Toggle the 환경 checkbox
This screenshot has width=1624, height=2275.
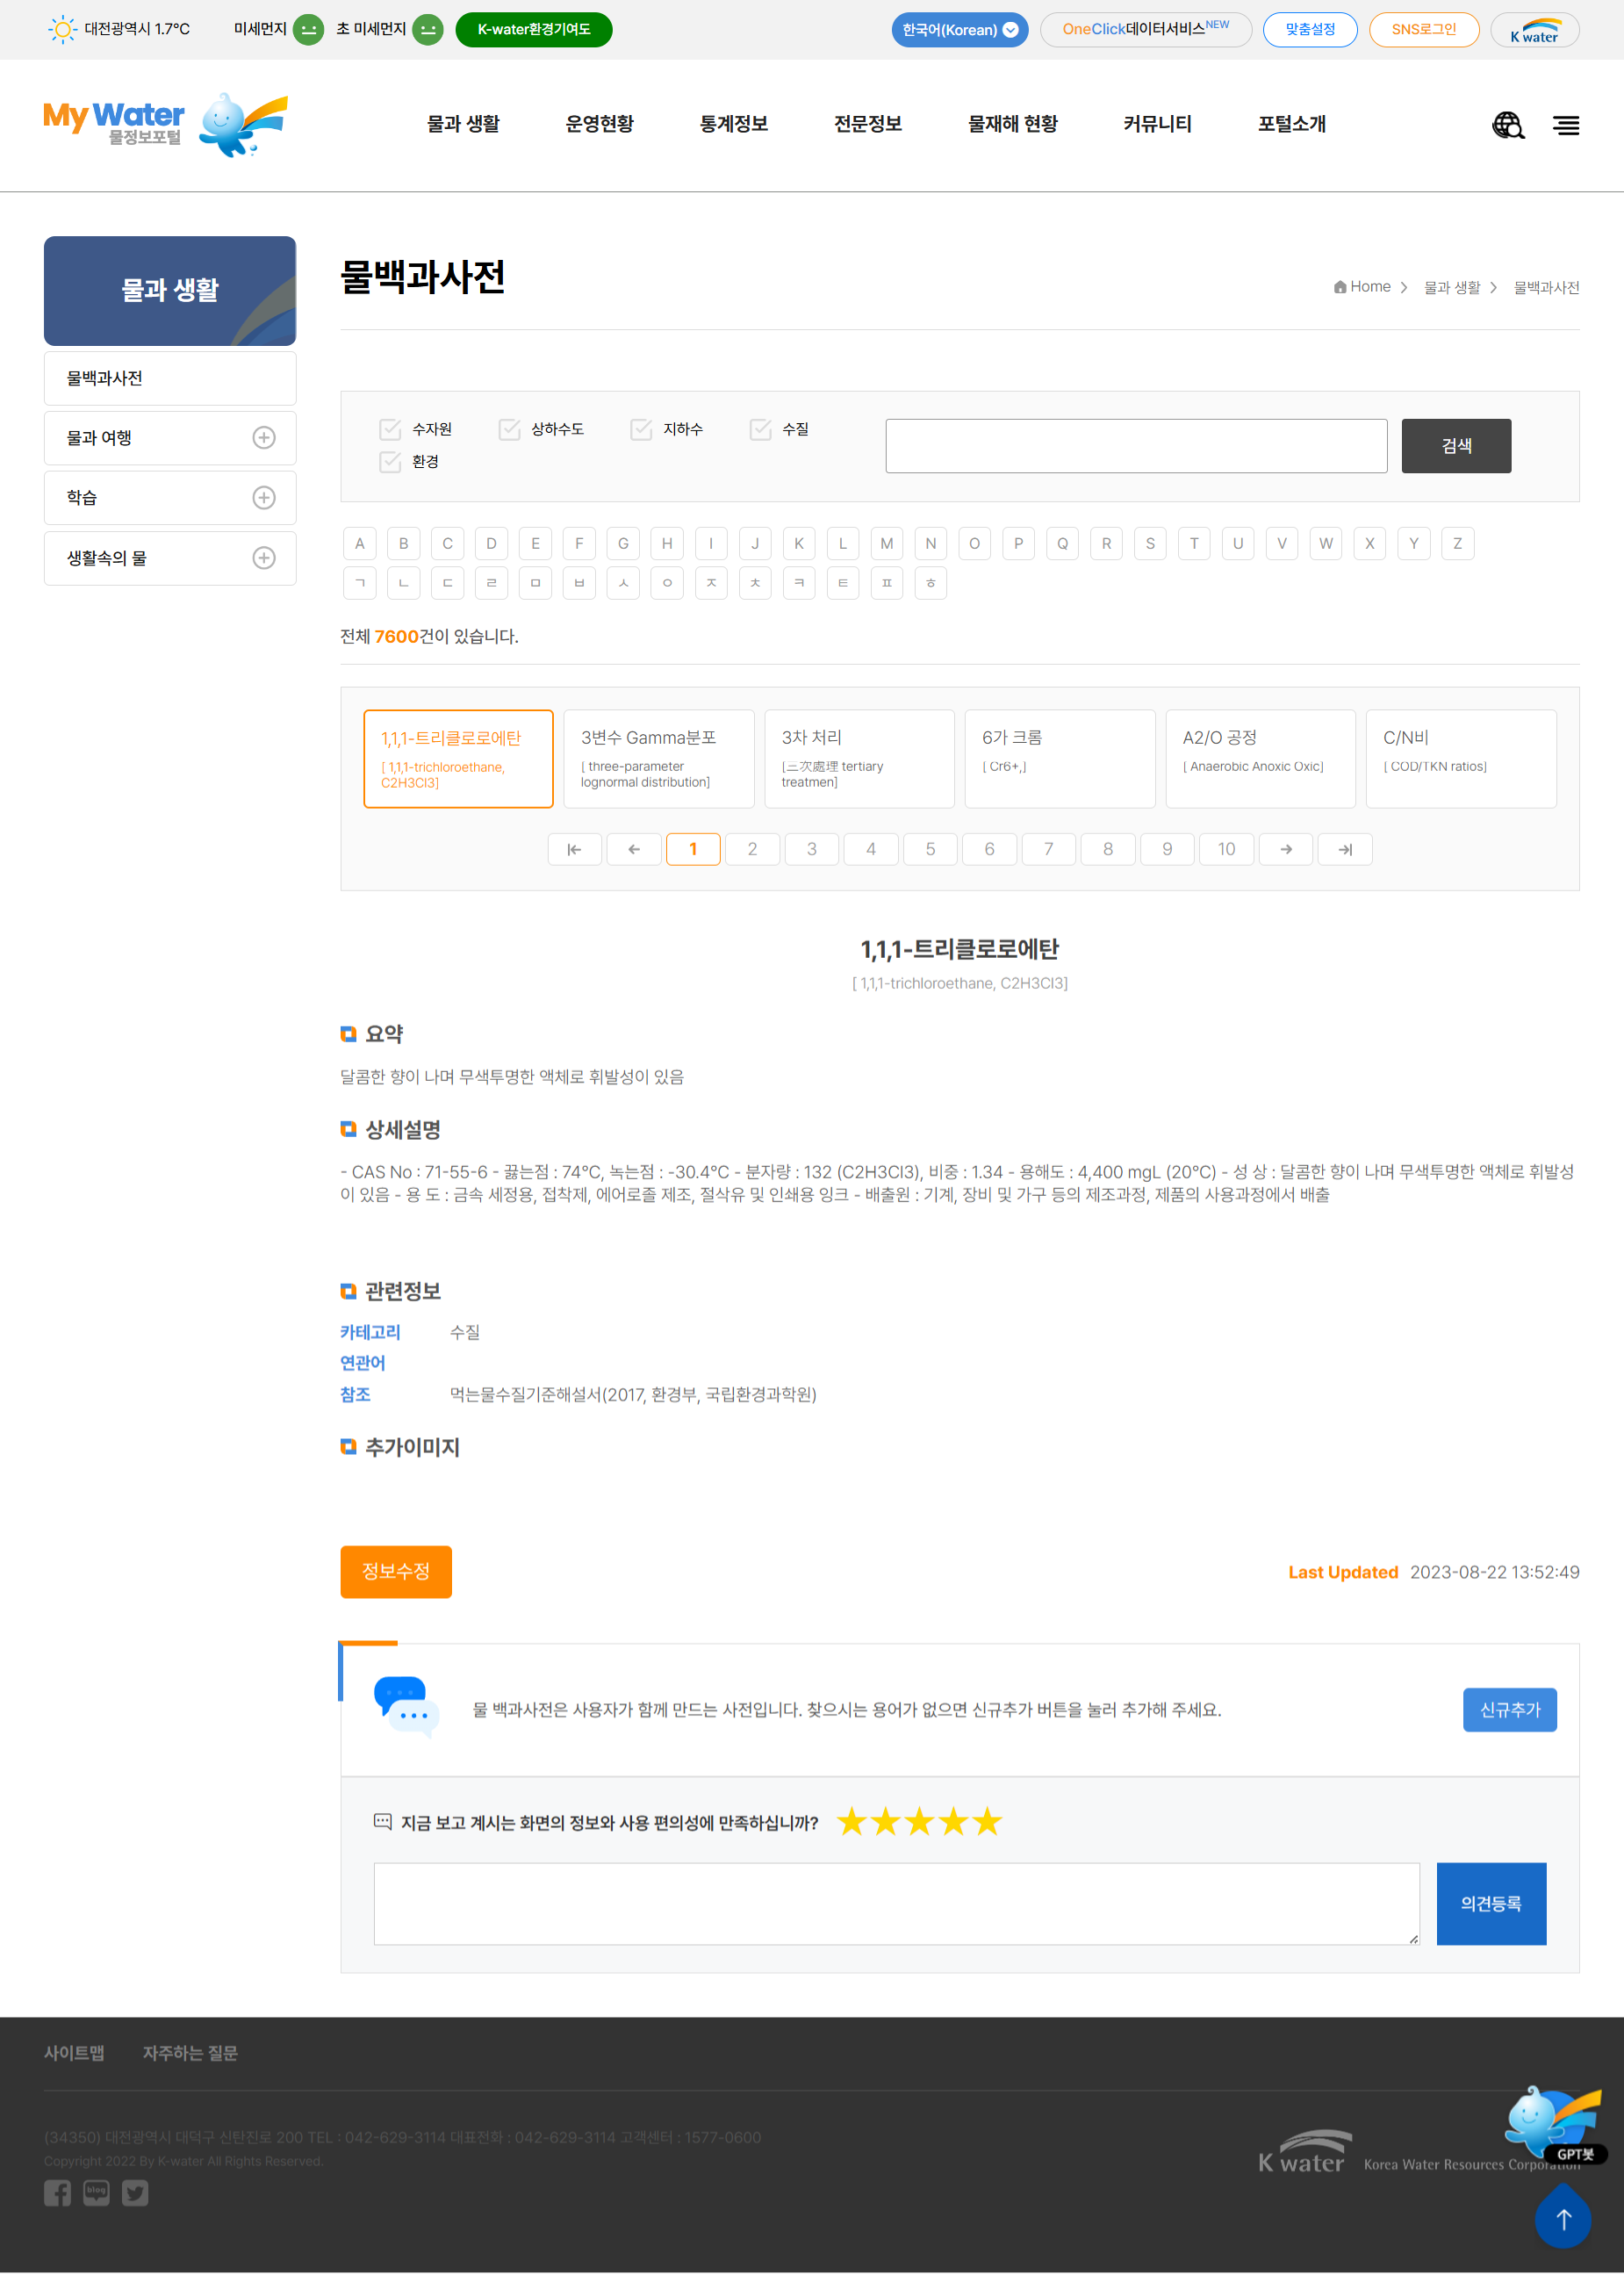click(390, 462)
